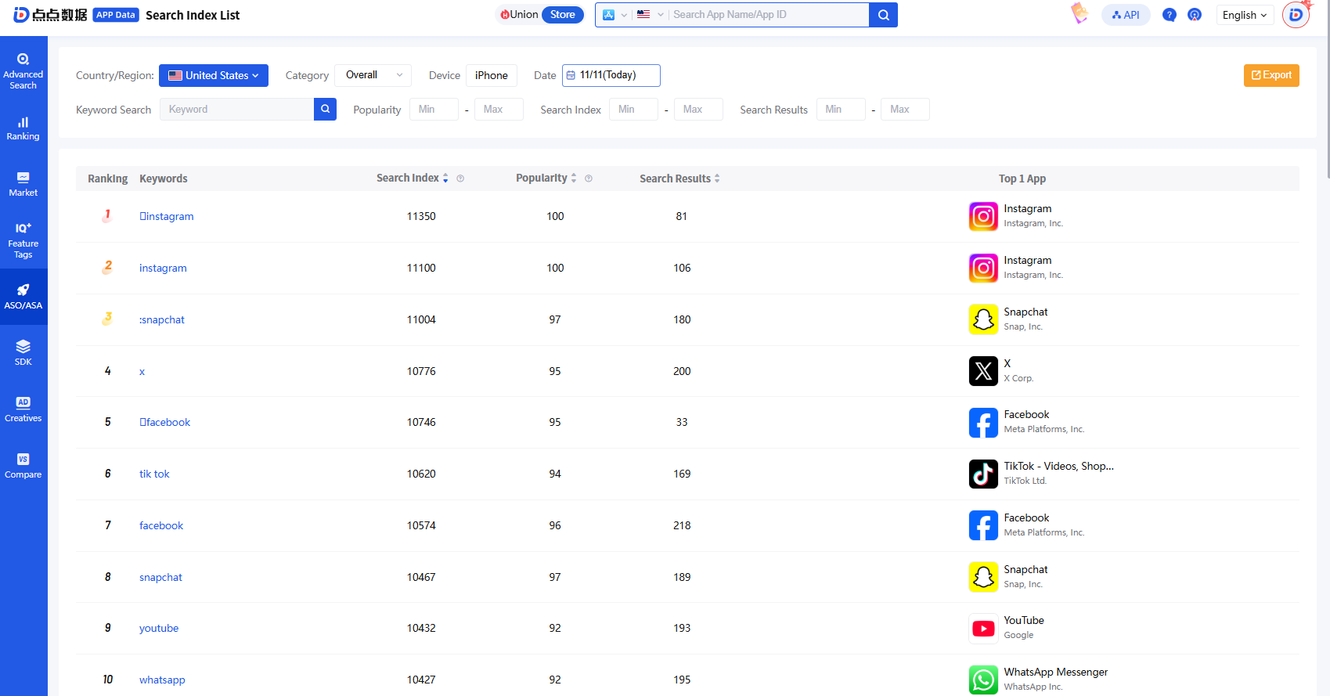The width and height of the screenshot is (1330, 696).
Task: Expand the United States country dropdown
Action: tap(214, 75)
